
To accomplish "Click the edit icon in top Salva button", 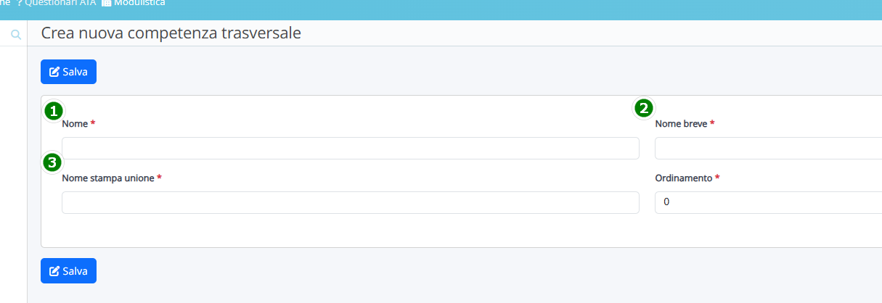I will (x=54, y=72).
